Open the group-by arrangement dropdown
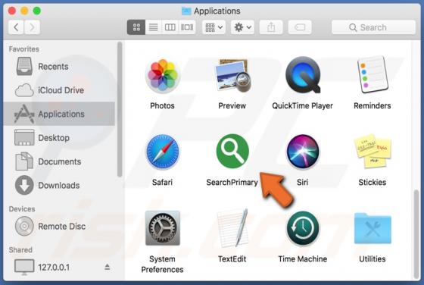 [x=214, y=27]
